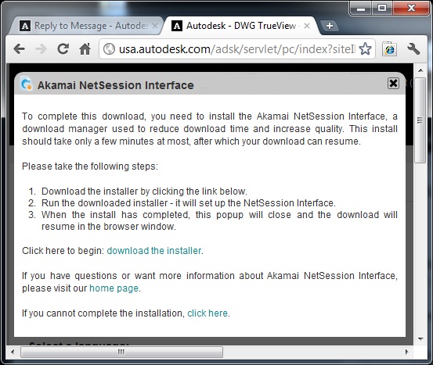433x365 pixels.
Task: Click the browser back arrow
Action: click(20, 49)
